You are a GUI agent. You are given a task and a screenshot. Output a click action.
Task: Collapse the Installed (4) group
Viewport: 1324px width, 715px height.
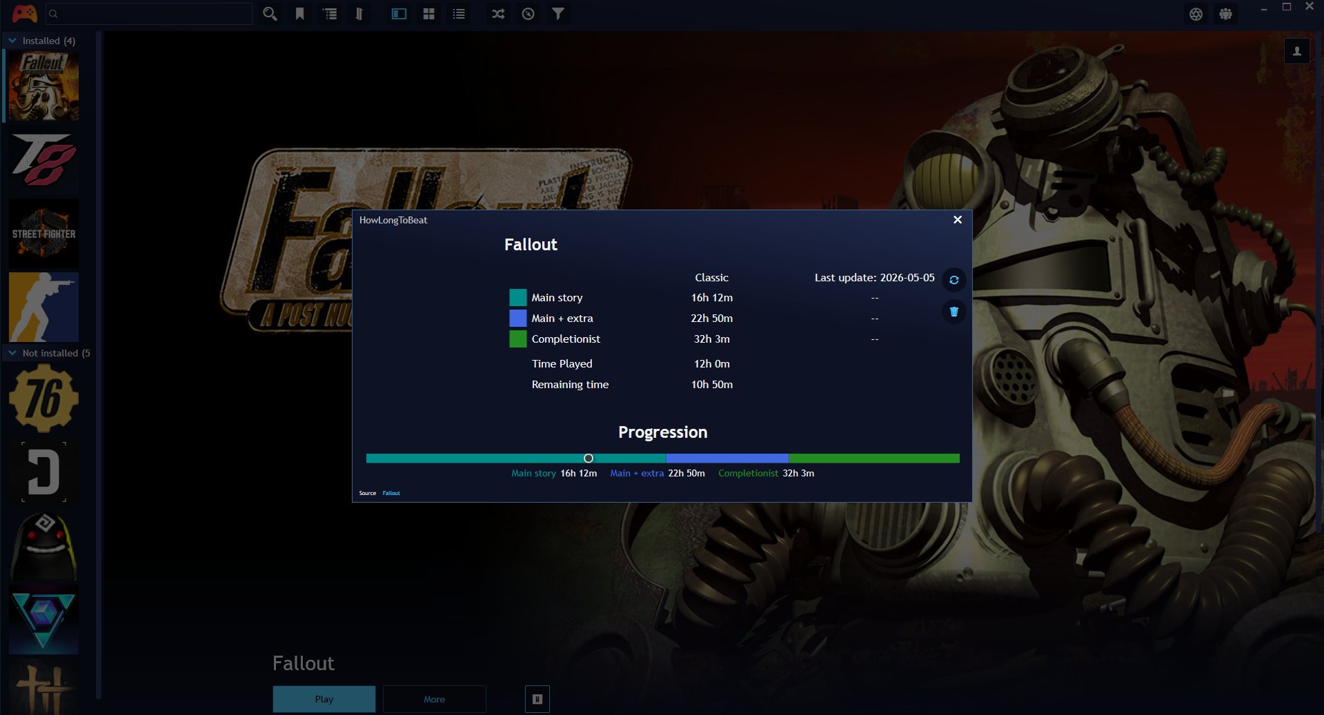(12, 41)
